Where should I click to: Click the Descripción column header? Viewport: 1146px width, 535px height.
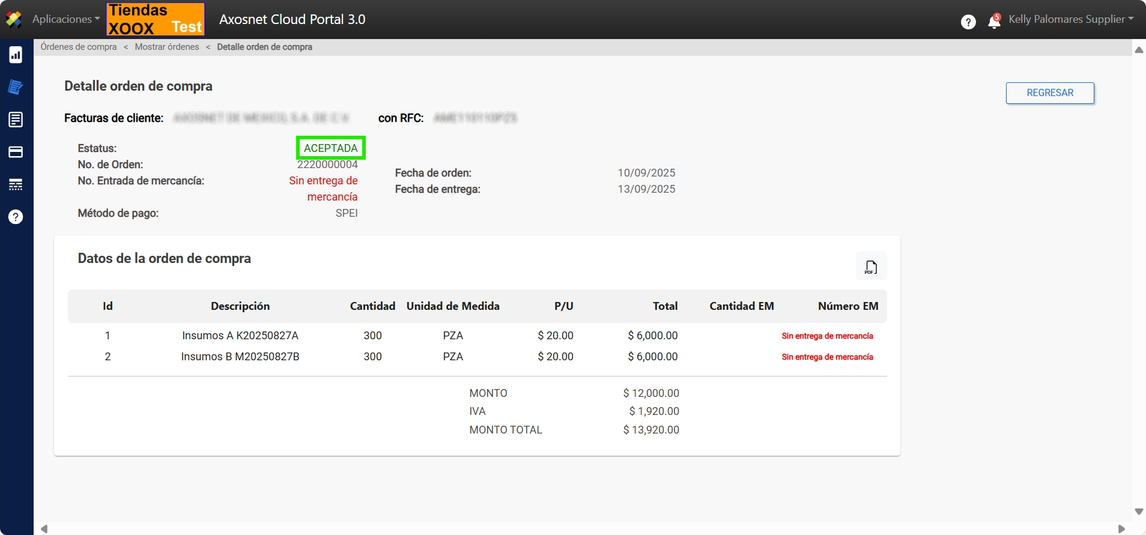240,306
